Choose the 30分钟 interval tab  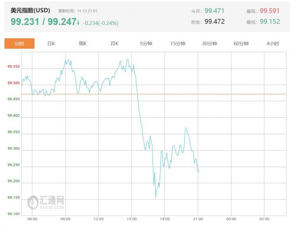pos(210,44)
